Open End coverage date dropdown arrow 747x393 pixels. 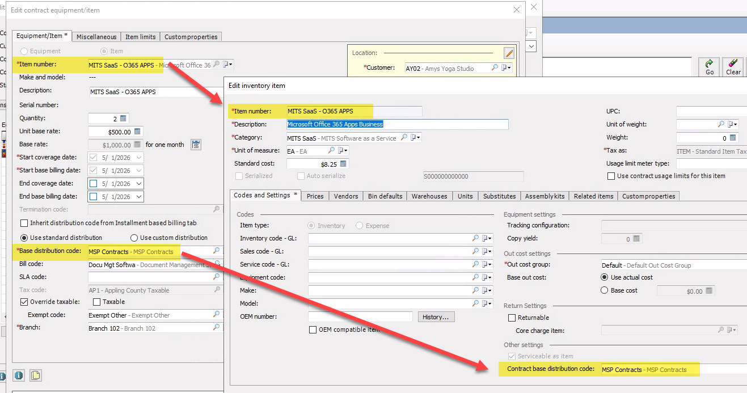pos(138,184)
